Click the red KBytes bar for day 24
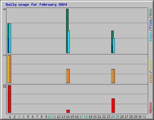Viewport: 154px width, 120px height. pyautogui.click(x=113, y=106)
